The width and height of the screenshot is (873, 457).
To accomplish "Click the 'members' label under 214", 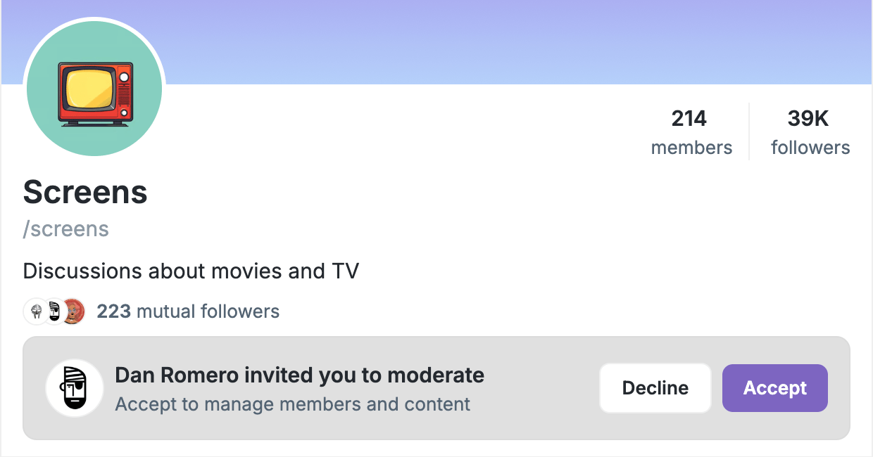I will 691,148.
